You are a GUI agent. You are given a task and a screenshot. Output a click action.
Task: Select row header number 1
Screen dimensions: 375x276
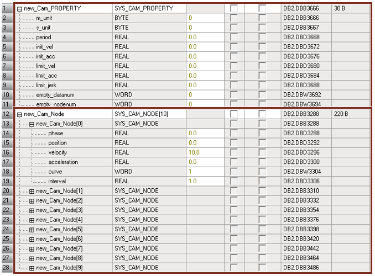tap(7, 9)
